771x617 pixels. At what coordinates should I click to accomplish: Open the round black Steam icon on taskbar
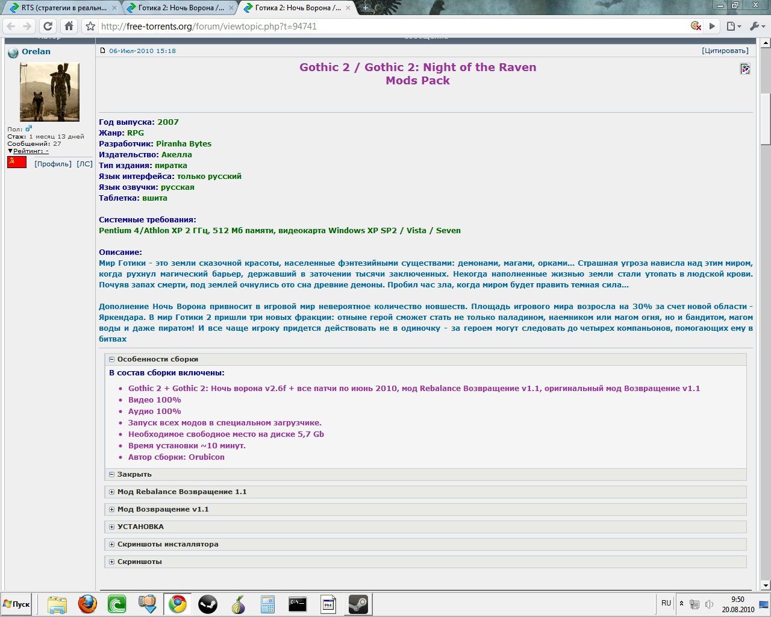click(x=208, y=604)
